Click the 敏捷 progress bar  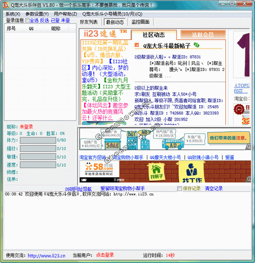(x=38, y=157)
